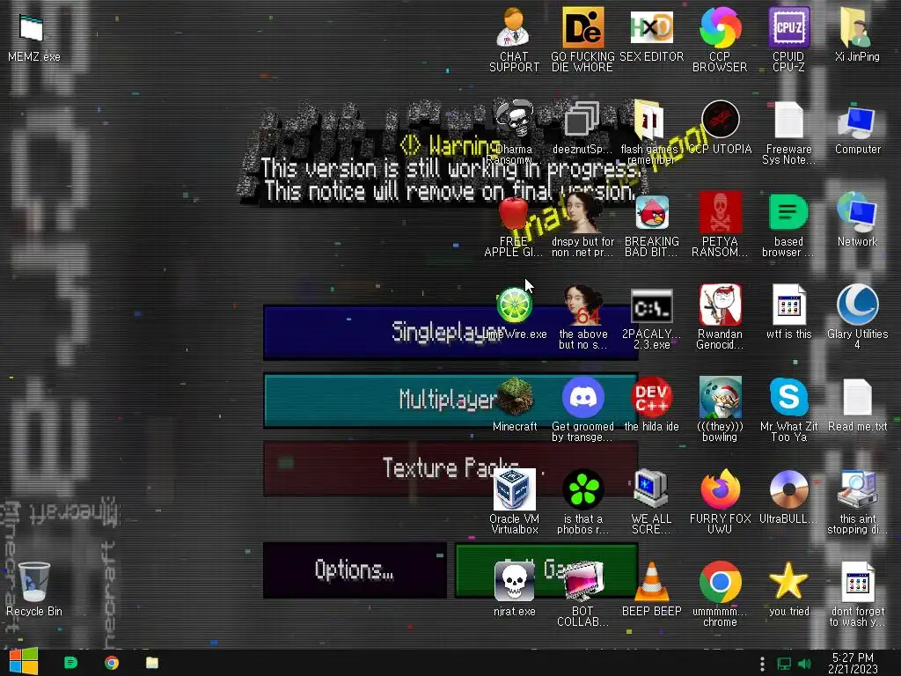The image size is (901, 676).
Task: Open the Windows Start button
Action: pyautogui.click(x=24, y=662)
